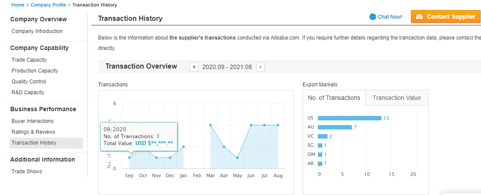The image size is (481, 195).
Task: Open Ratings & Reviews page
Action: (33, 132)
